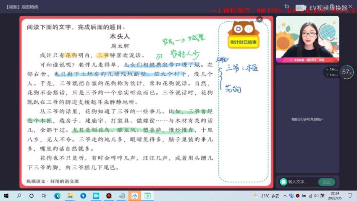Click the teacher webcam video thumbnail
This screenshot has height=201, width=357.
pos(307,39)
